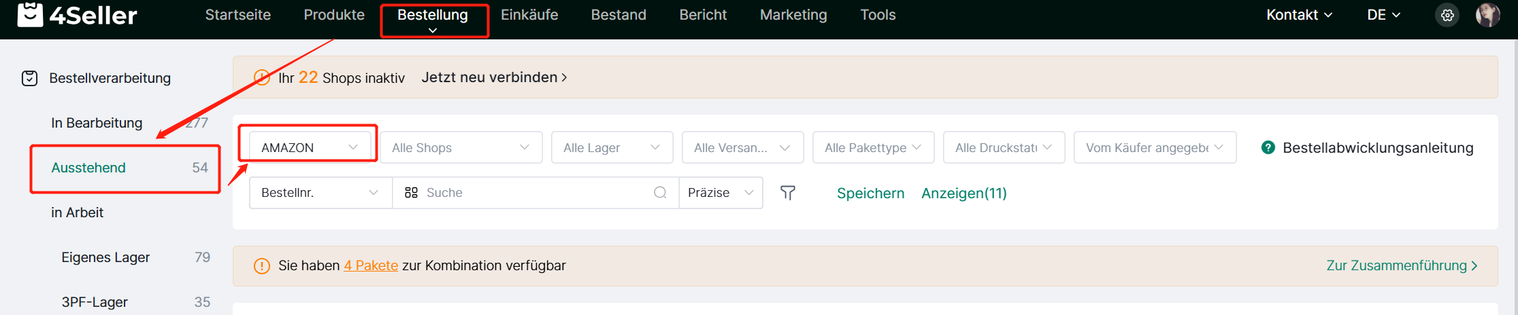The image size is (1518, 315).
Task: Click the user profile avatar
Action: (x=1487, y=15)
